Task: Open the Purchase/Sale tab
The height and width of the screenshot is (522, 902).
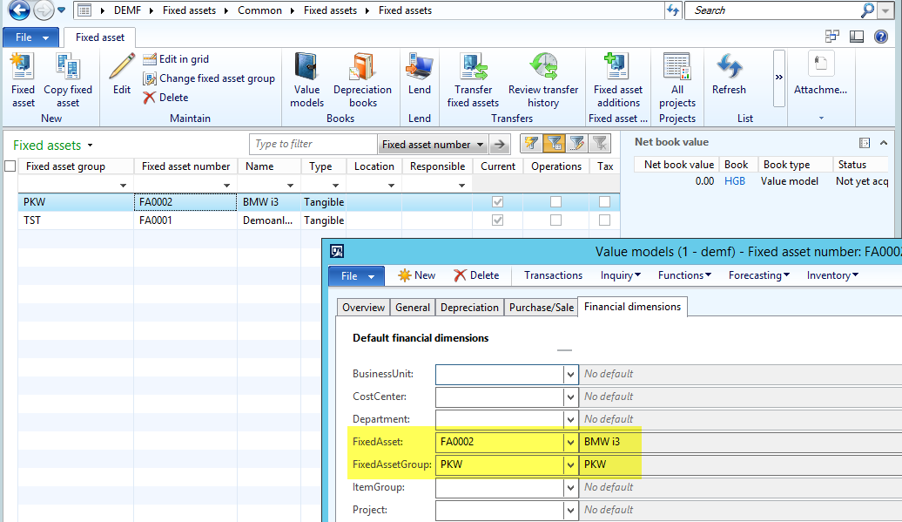Action: [541, 308]
